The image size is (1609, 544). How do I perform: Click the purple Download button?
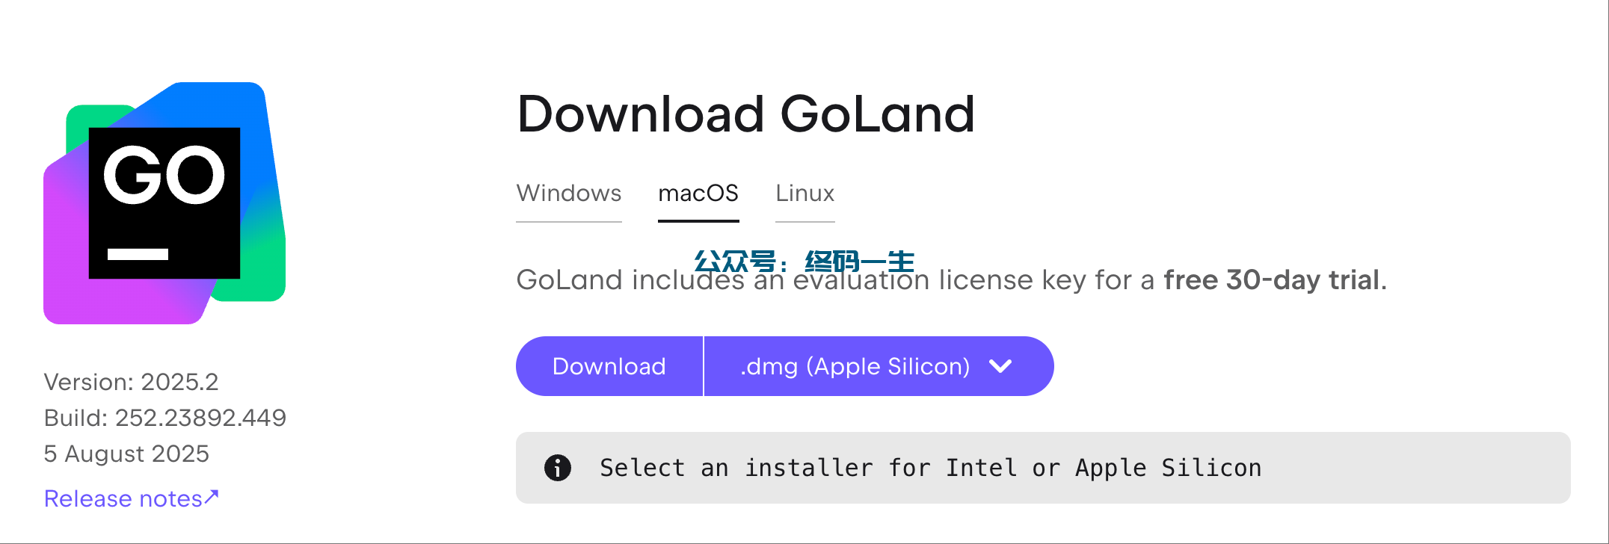point(609,366)
